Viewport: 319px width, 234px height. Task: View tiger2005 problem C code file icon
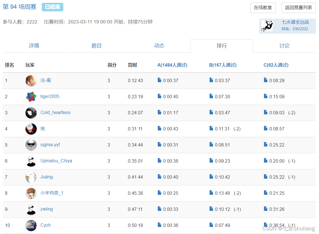pos(266,96)
